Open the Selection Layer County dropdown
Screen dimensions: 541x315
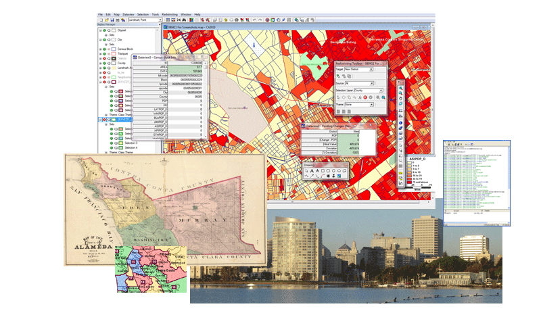click(381, 90)
